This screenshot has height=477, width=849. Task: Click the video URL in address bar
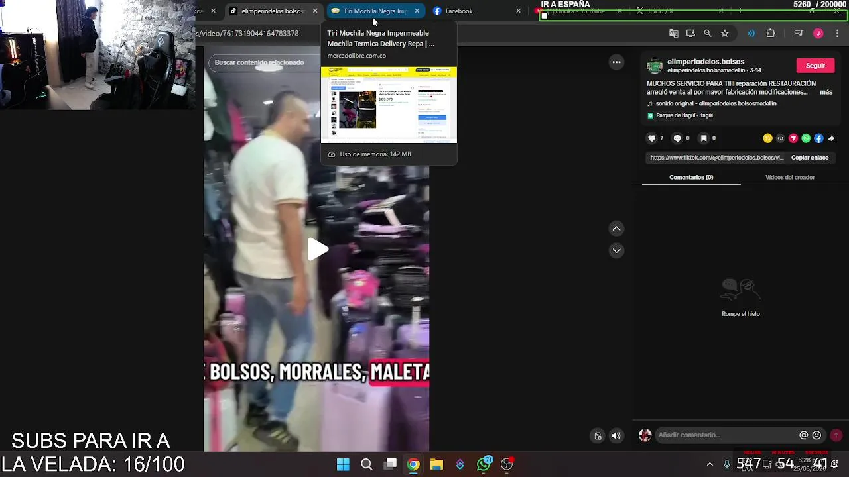247,33
